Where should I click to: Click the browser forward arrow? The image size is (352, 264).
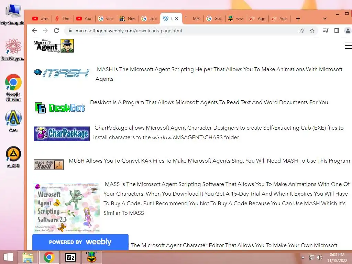[45, 31]
